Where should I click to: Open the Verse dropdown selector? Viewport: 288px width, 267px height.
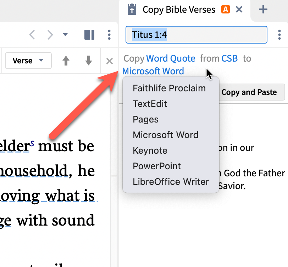[28, 61]
